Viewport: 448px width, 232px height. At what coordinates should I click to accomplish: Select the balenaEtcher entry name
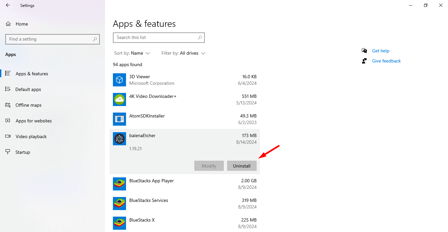142,135
